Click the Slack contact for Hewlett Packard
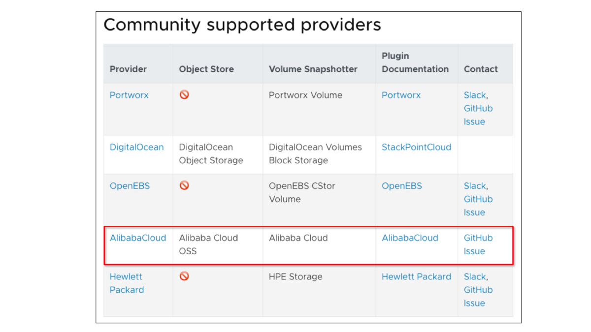Image resolution: width=591 pixels, height=332 pixels. (475, 277)
